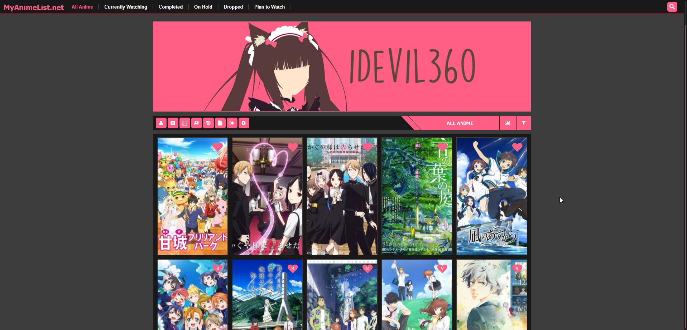Open list settings gear icon
Screen dimensions: 687x330
coord(244,123)
